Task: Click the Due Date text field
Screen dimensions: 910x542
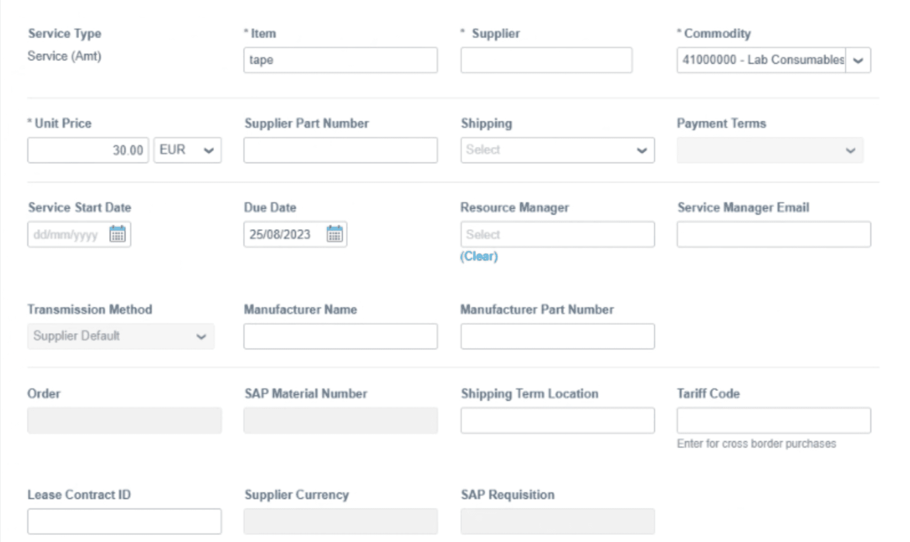Action: [284, 234]
